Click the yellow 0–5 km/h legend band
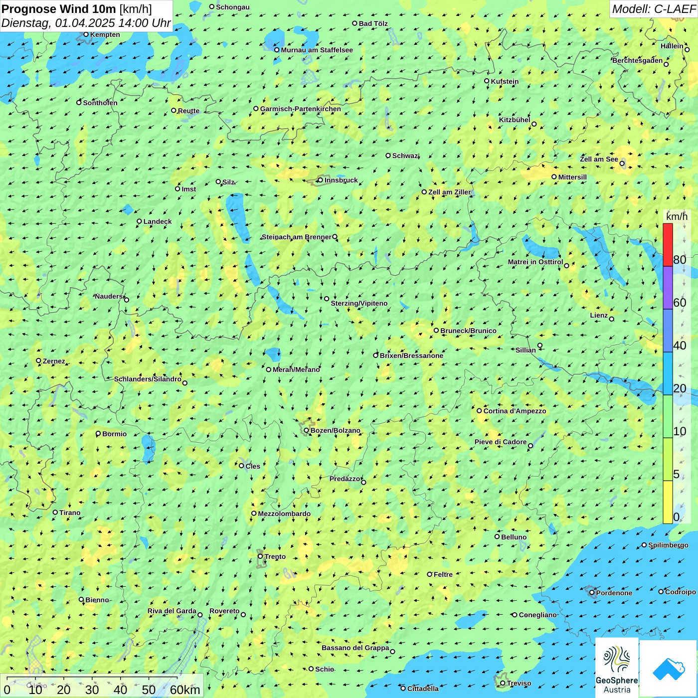 tap(668, 502)
